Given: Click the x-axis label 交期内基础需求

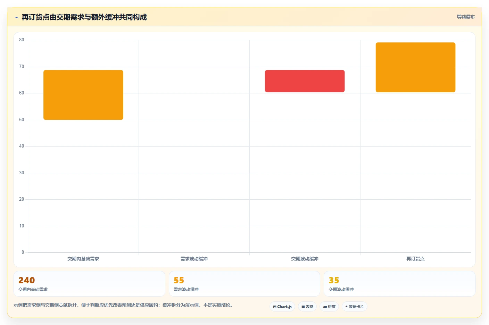Looking at the screenshot, I should pos(83,259).
